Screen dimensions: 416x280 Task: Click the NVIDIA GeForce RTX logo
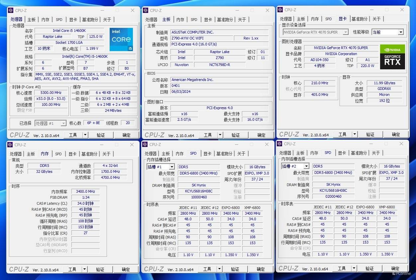tap(392, 57)
